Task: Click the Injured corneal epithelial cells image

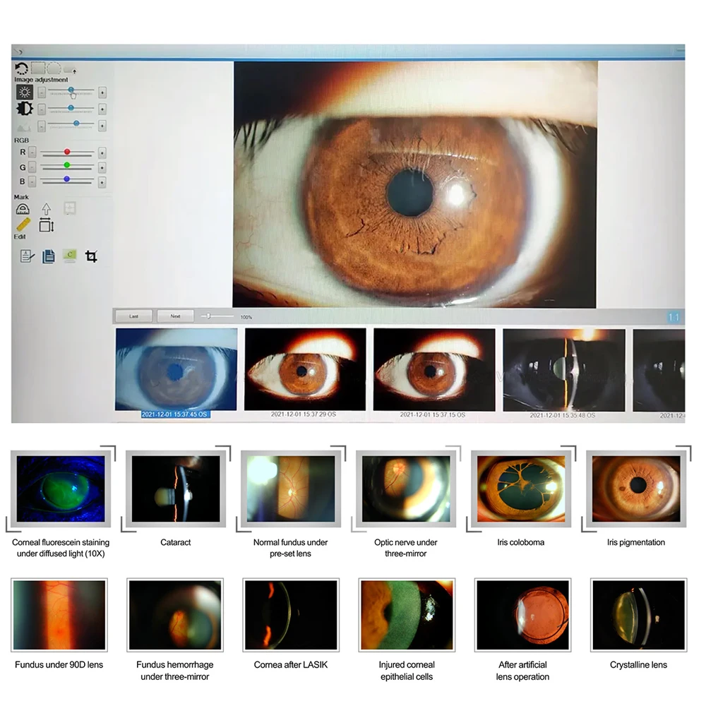Action: [x=407, y=615]
